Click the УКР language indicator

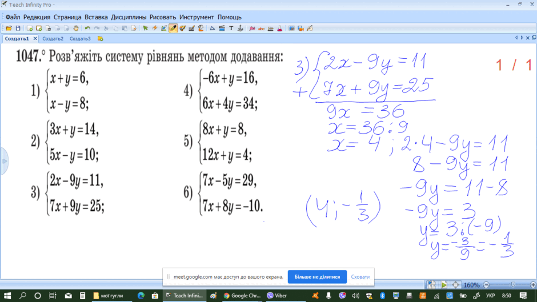click(490, 296)
